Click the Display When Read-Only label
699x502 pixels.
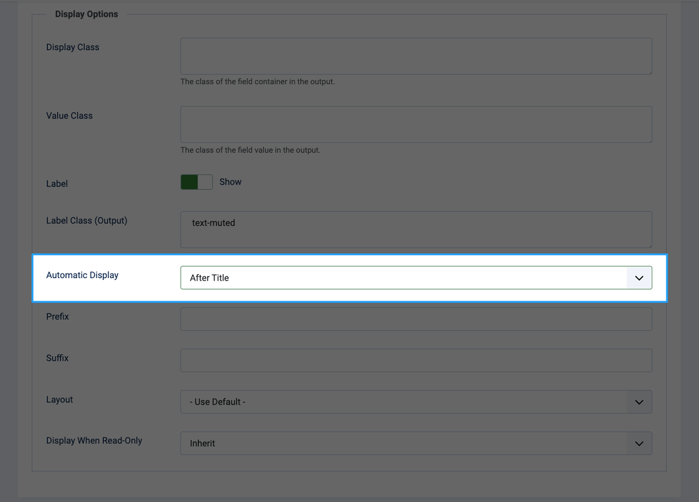point(94,441)
